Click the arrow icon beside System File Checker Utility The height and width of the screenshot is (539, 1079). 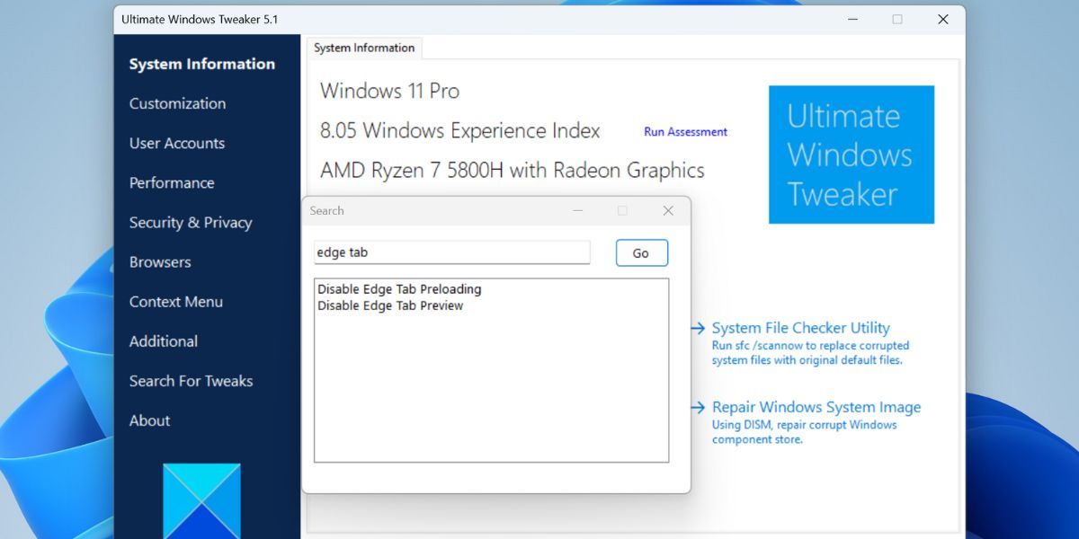coord(699,328)
